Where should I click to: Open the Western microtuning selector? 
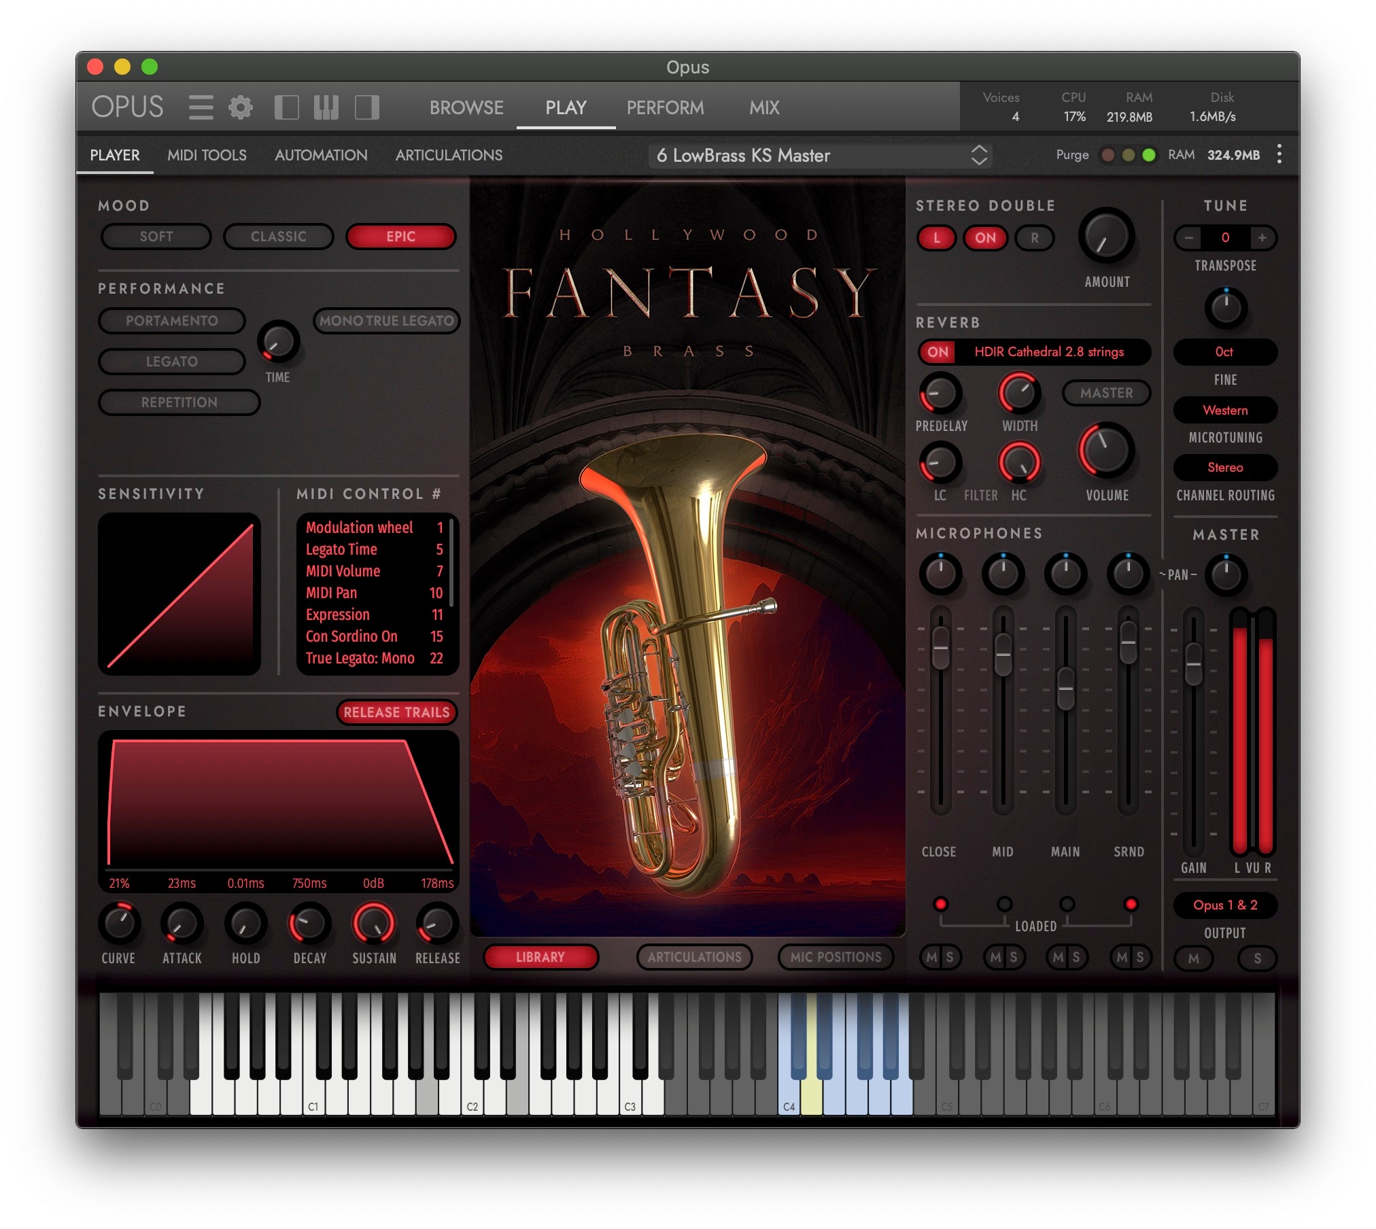[x=1224, y=410]
